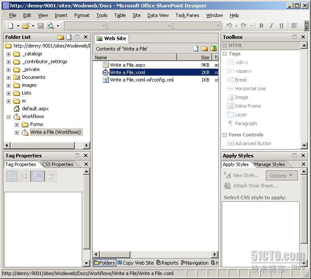Select Write a File (Workflows) tree item
The width and height of the screenshot is (311, 279).
pyautogui.click(x=56, y=132)
